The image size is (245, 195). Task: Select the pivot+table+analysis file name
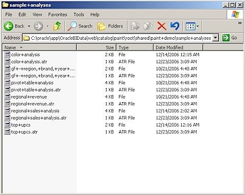tap(32, 83)
